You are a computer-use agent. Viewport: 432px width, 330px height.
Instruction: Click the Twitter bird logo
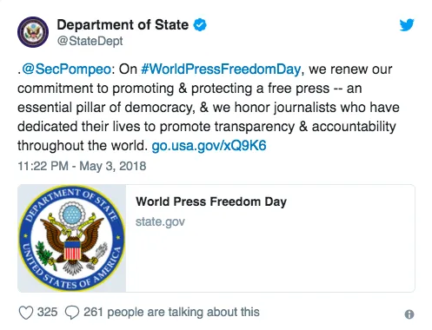(x=407, y=25)
